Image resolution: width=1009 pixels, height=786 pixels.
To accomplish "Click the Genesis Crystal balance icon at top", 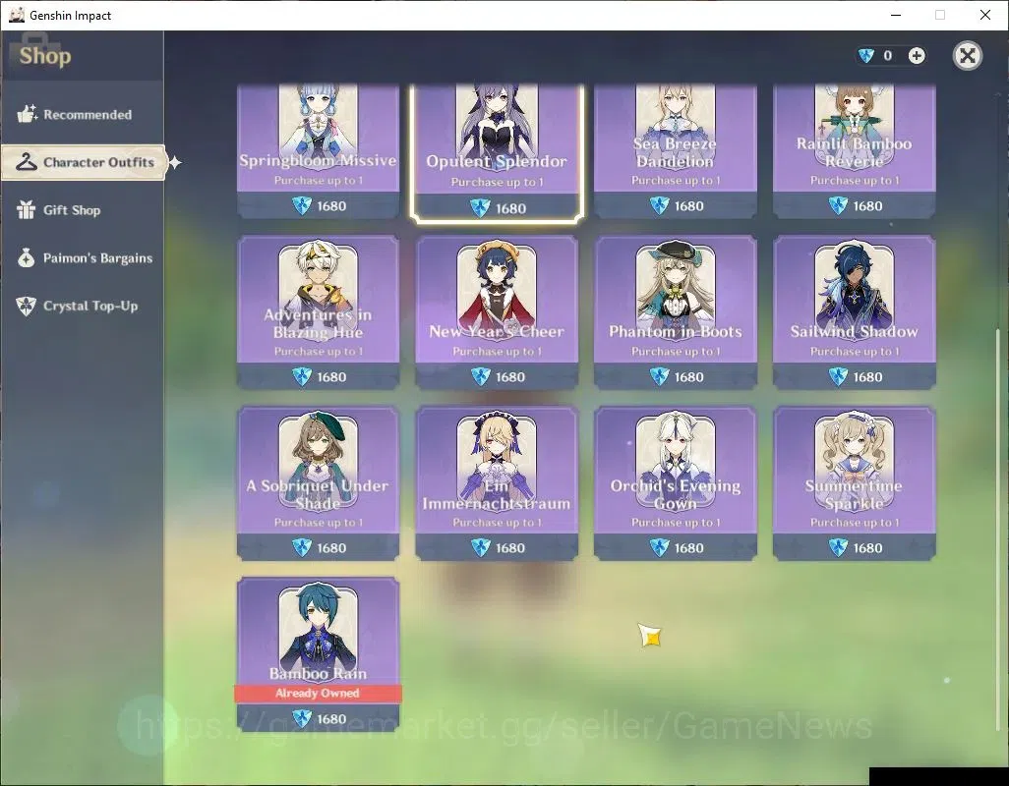I will point(866,56).
